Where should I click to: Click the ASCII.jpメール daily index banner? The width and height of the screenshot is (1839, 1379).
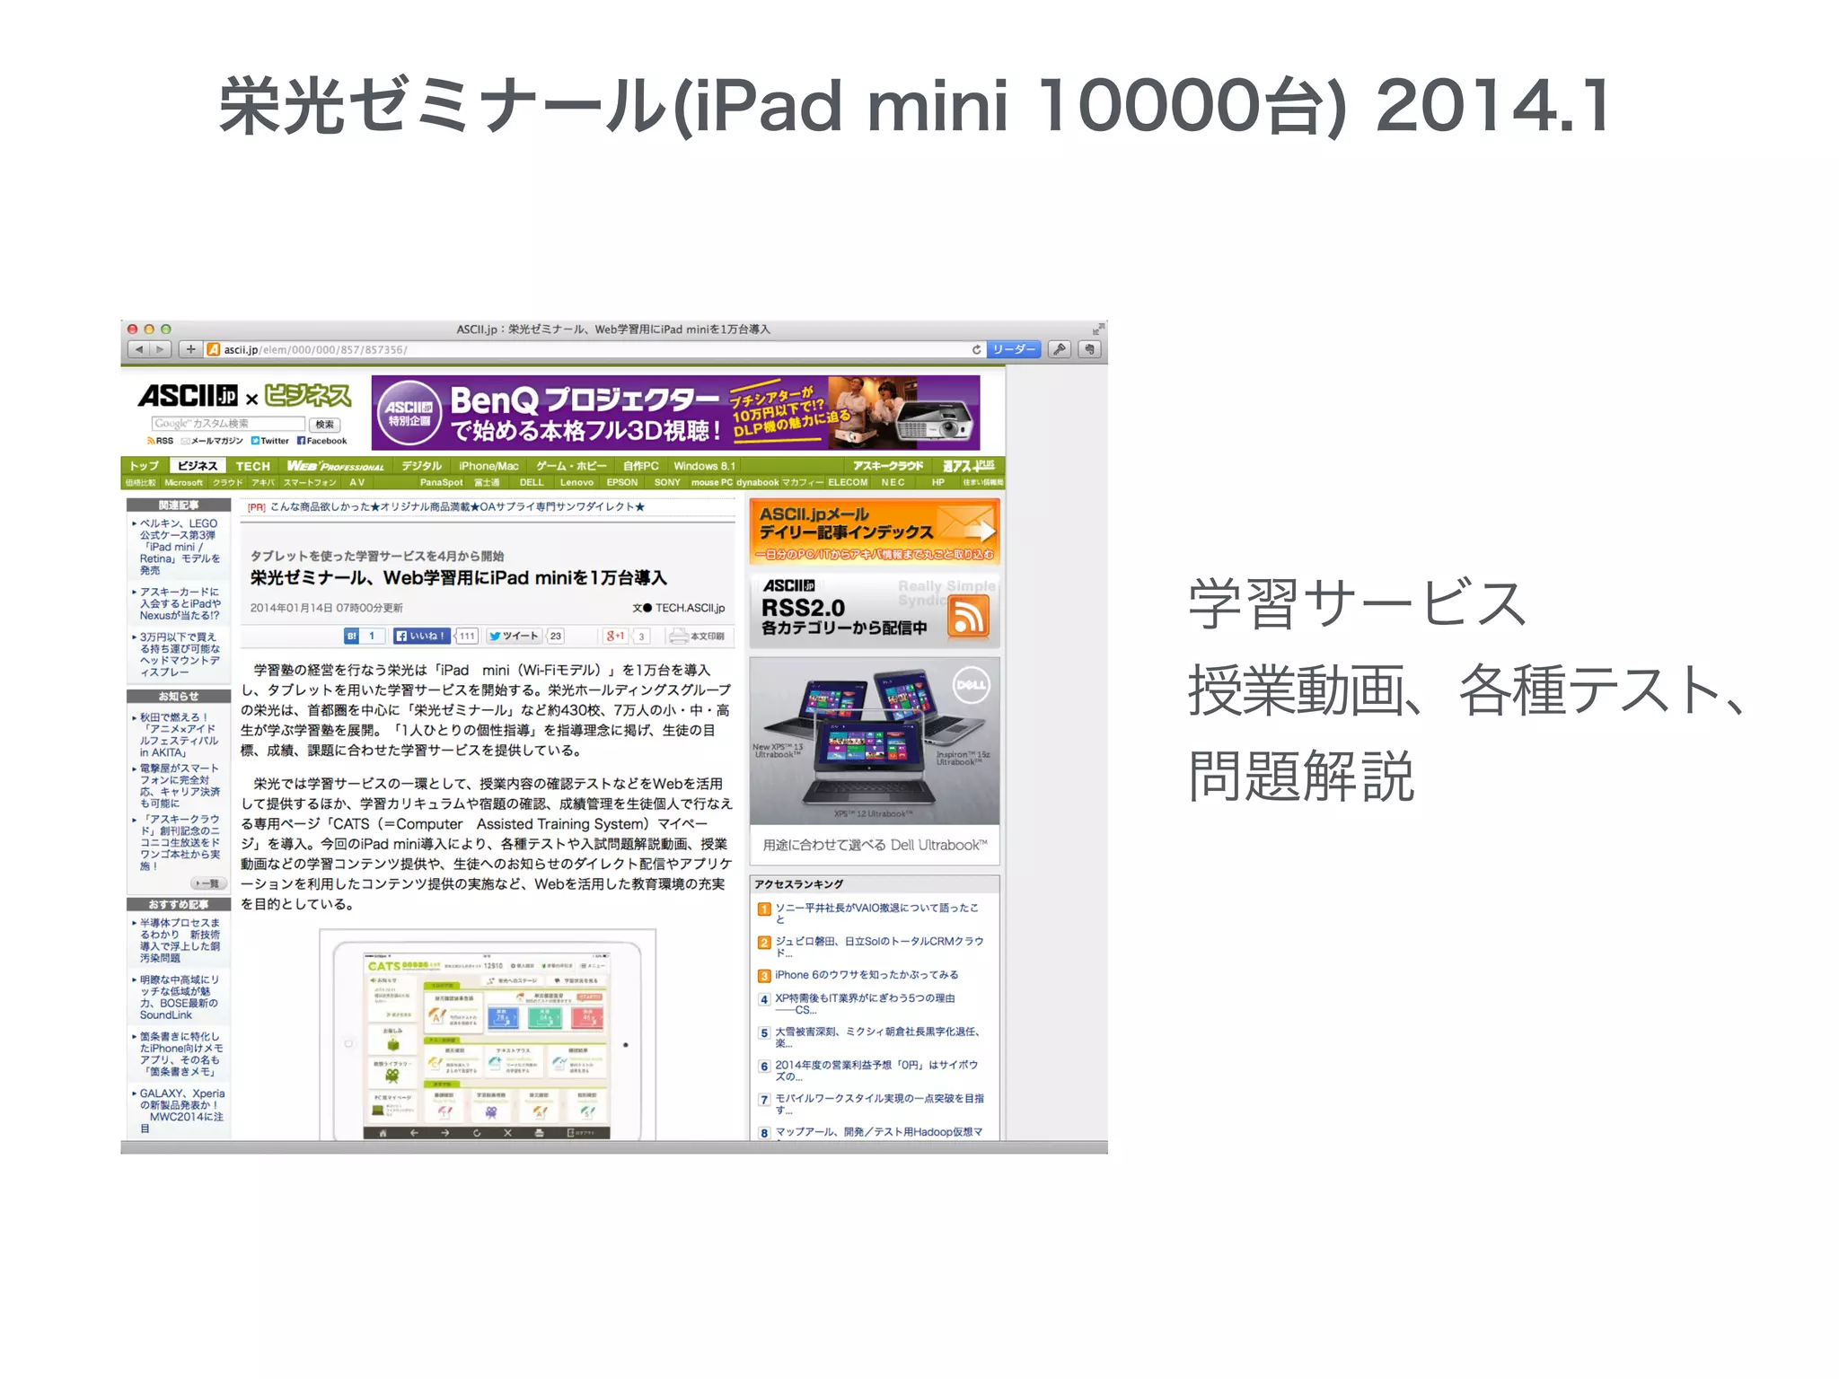tap(875, 531)
